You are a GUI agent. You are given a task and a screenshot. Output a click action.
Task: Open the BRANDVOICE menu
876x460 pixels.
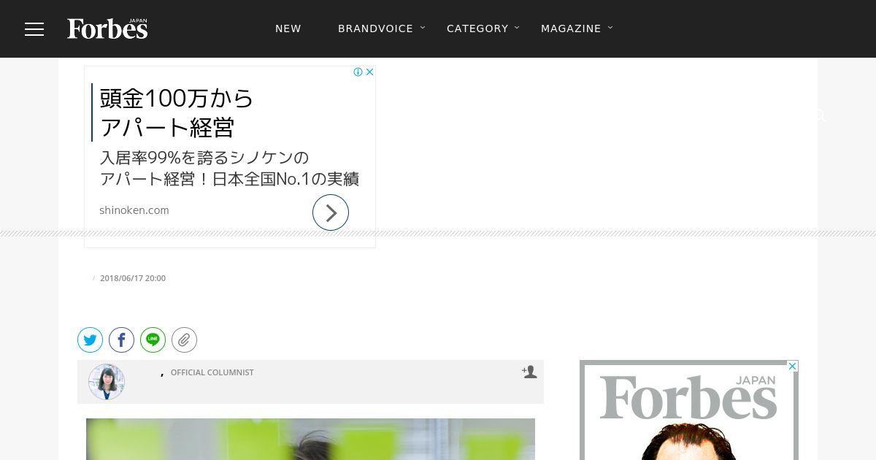[375, 28]
